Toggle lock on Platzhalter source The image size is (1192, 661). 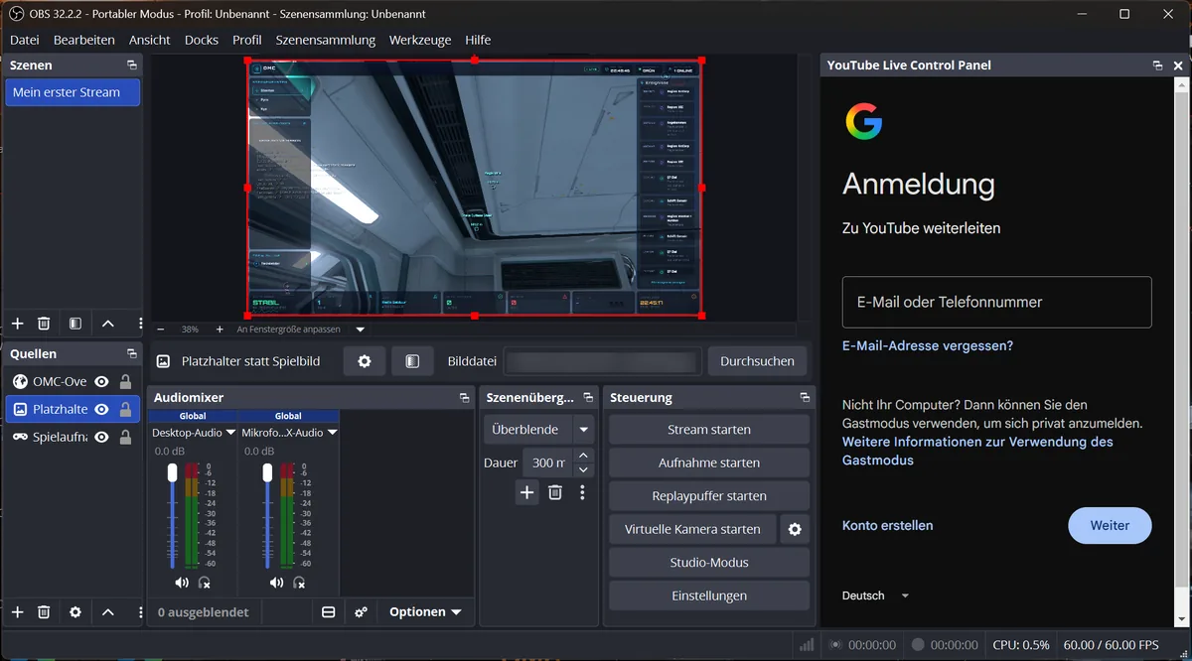tap(125, 409)
